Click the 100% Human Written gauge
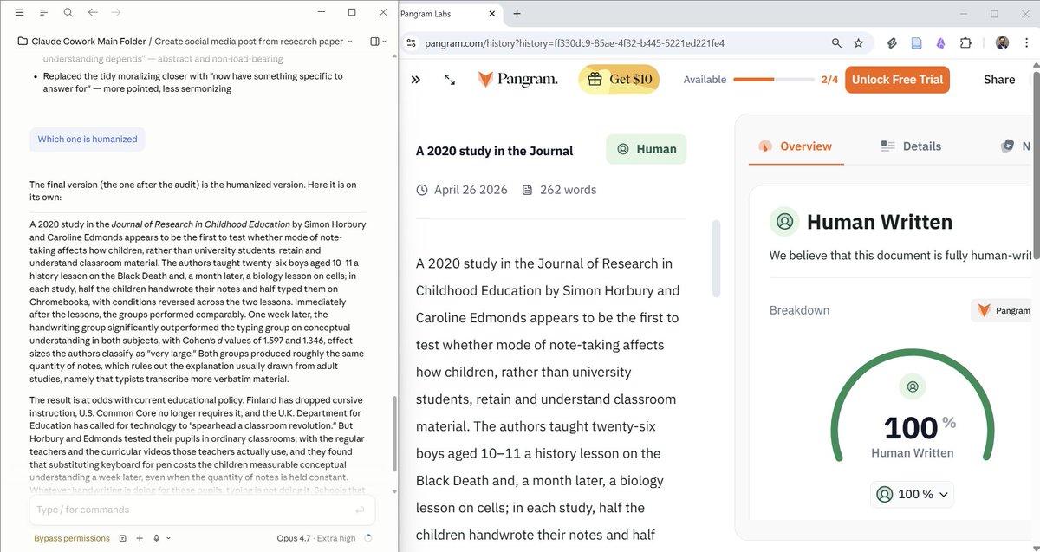The image size is (1040, 552). [x=912, y=409]
